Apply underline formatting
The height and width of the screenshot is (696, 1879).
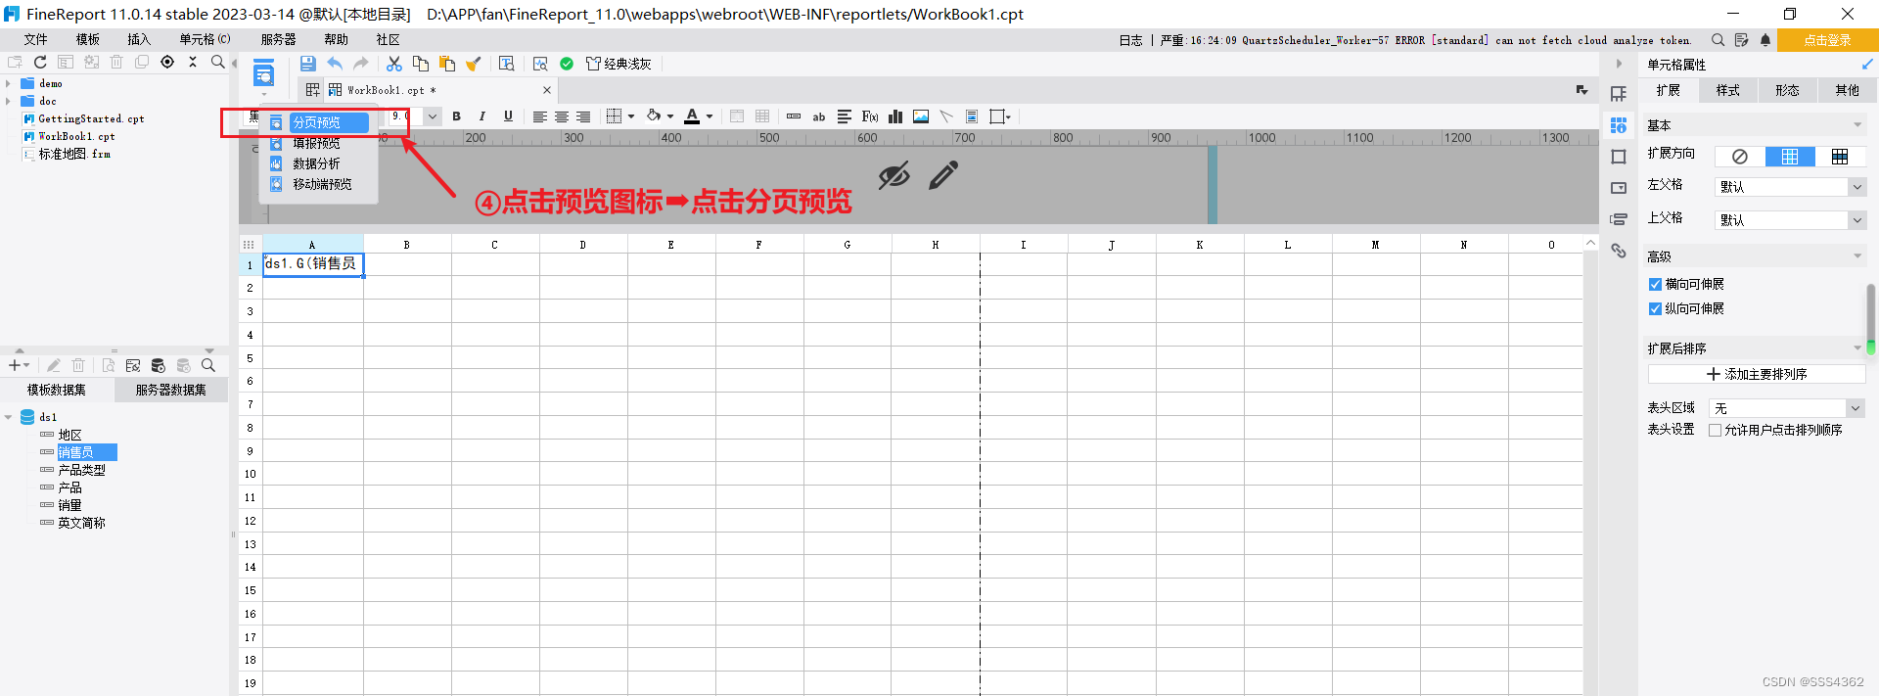pyautogui.click(x=508, y=116)
